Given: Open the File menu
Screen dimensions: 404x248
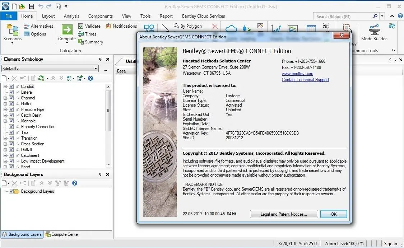Looking at the screenshot, I should click(9, 16).
